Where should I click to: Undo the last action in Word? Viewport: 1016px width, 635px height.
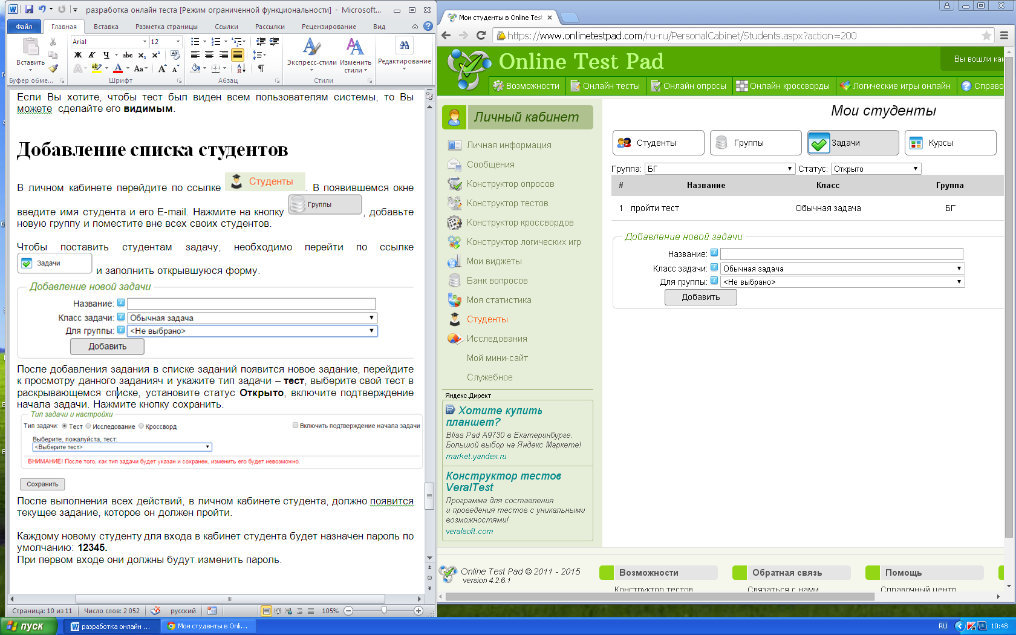coord(42,10)
